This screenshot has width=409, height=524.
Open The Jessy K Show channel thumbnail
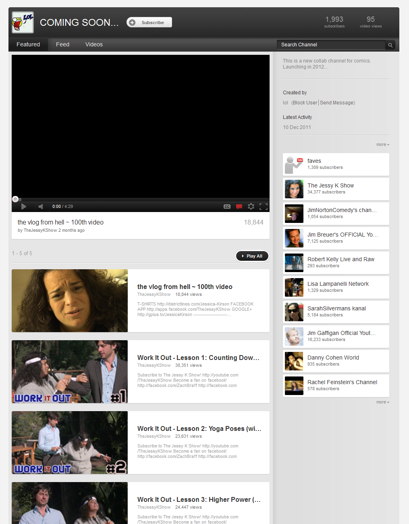(294, 189)
